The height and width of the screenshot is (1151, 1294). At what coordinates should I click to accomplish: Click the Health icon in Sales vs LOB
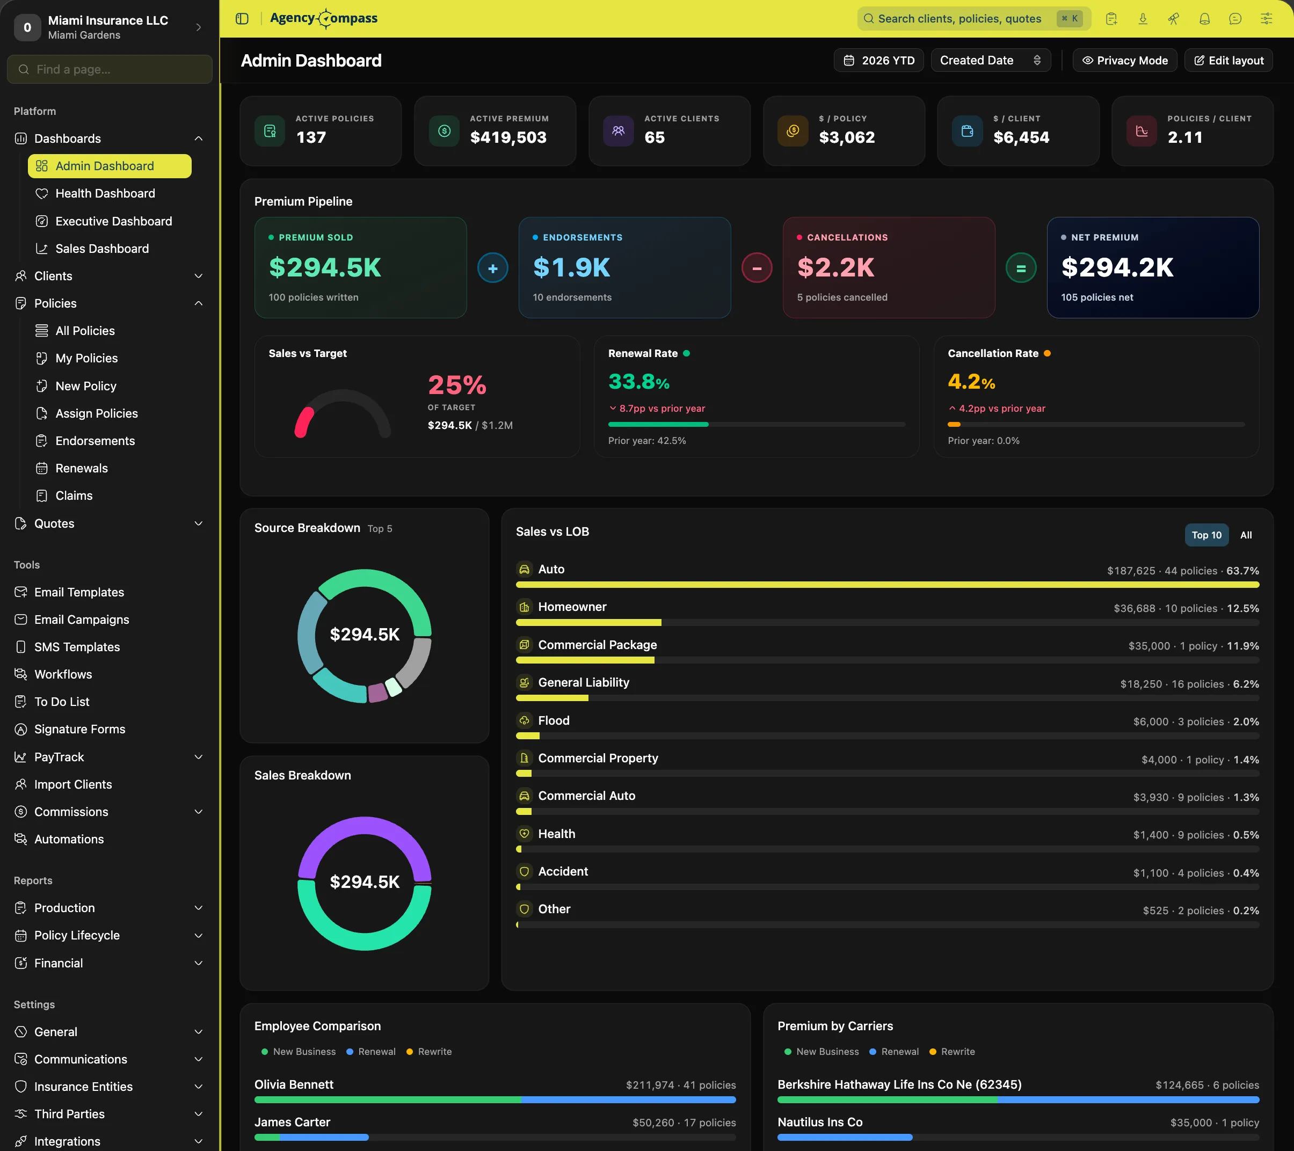pyautogui.click(x=524, y=834)
